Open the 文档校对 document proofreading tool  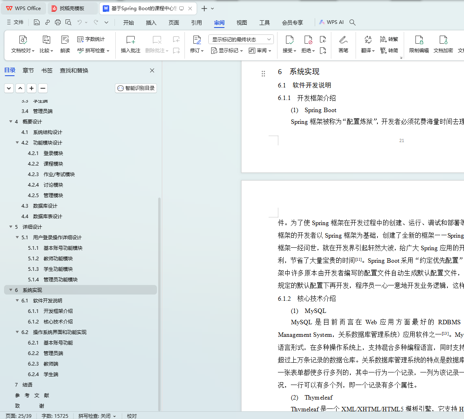pyautogui.click(x=23, y=45)
